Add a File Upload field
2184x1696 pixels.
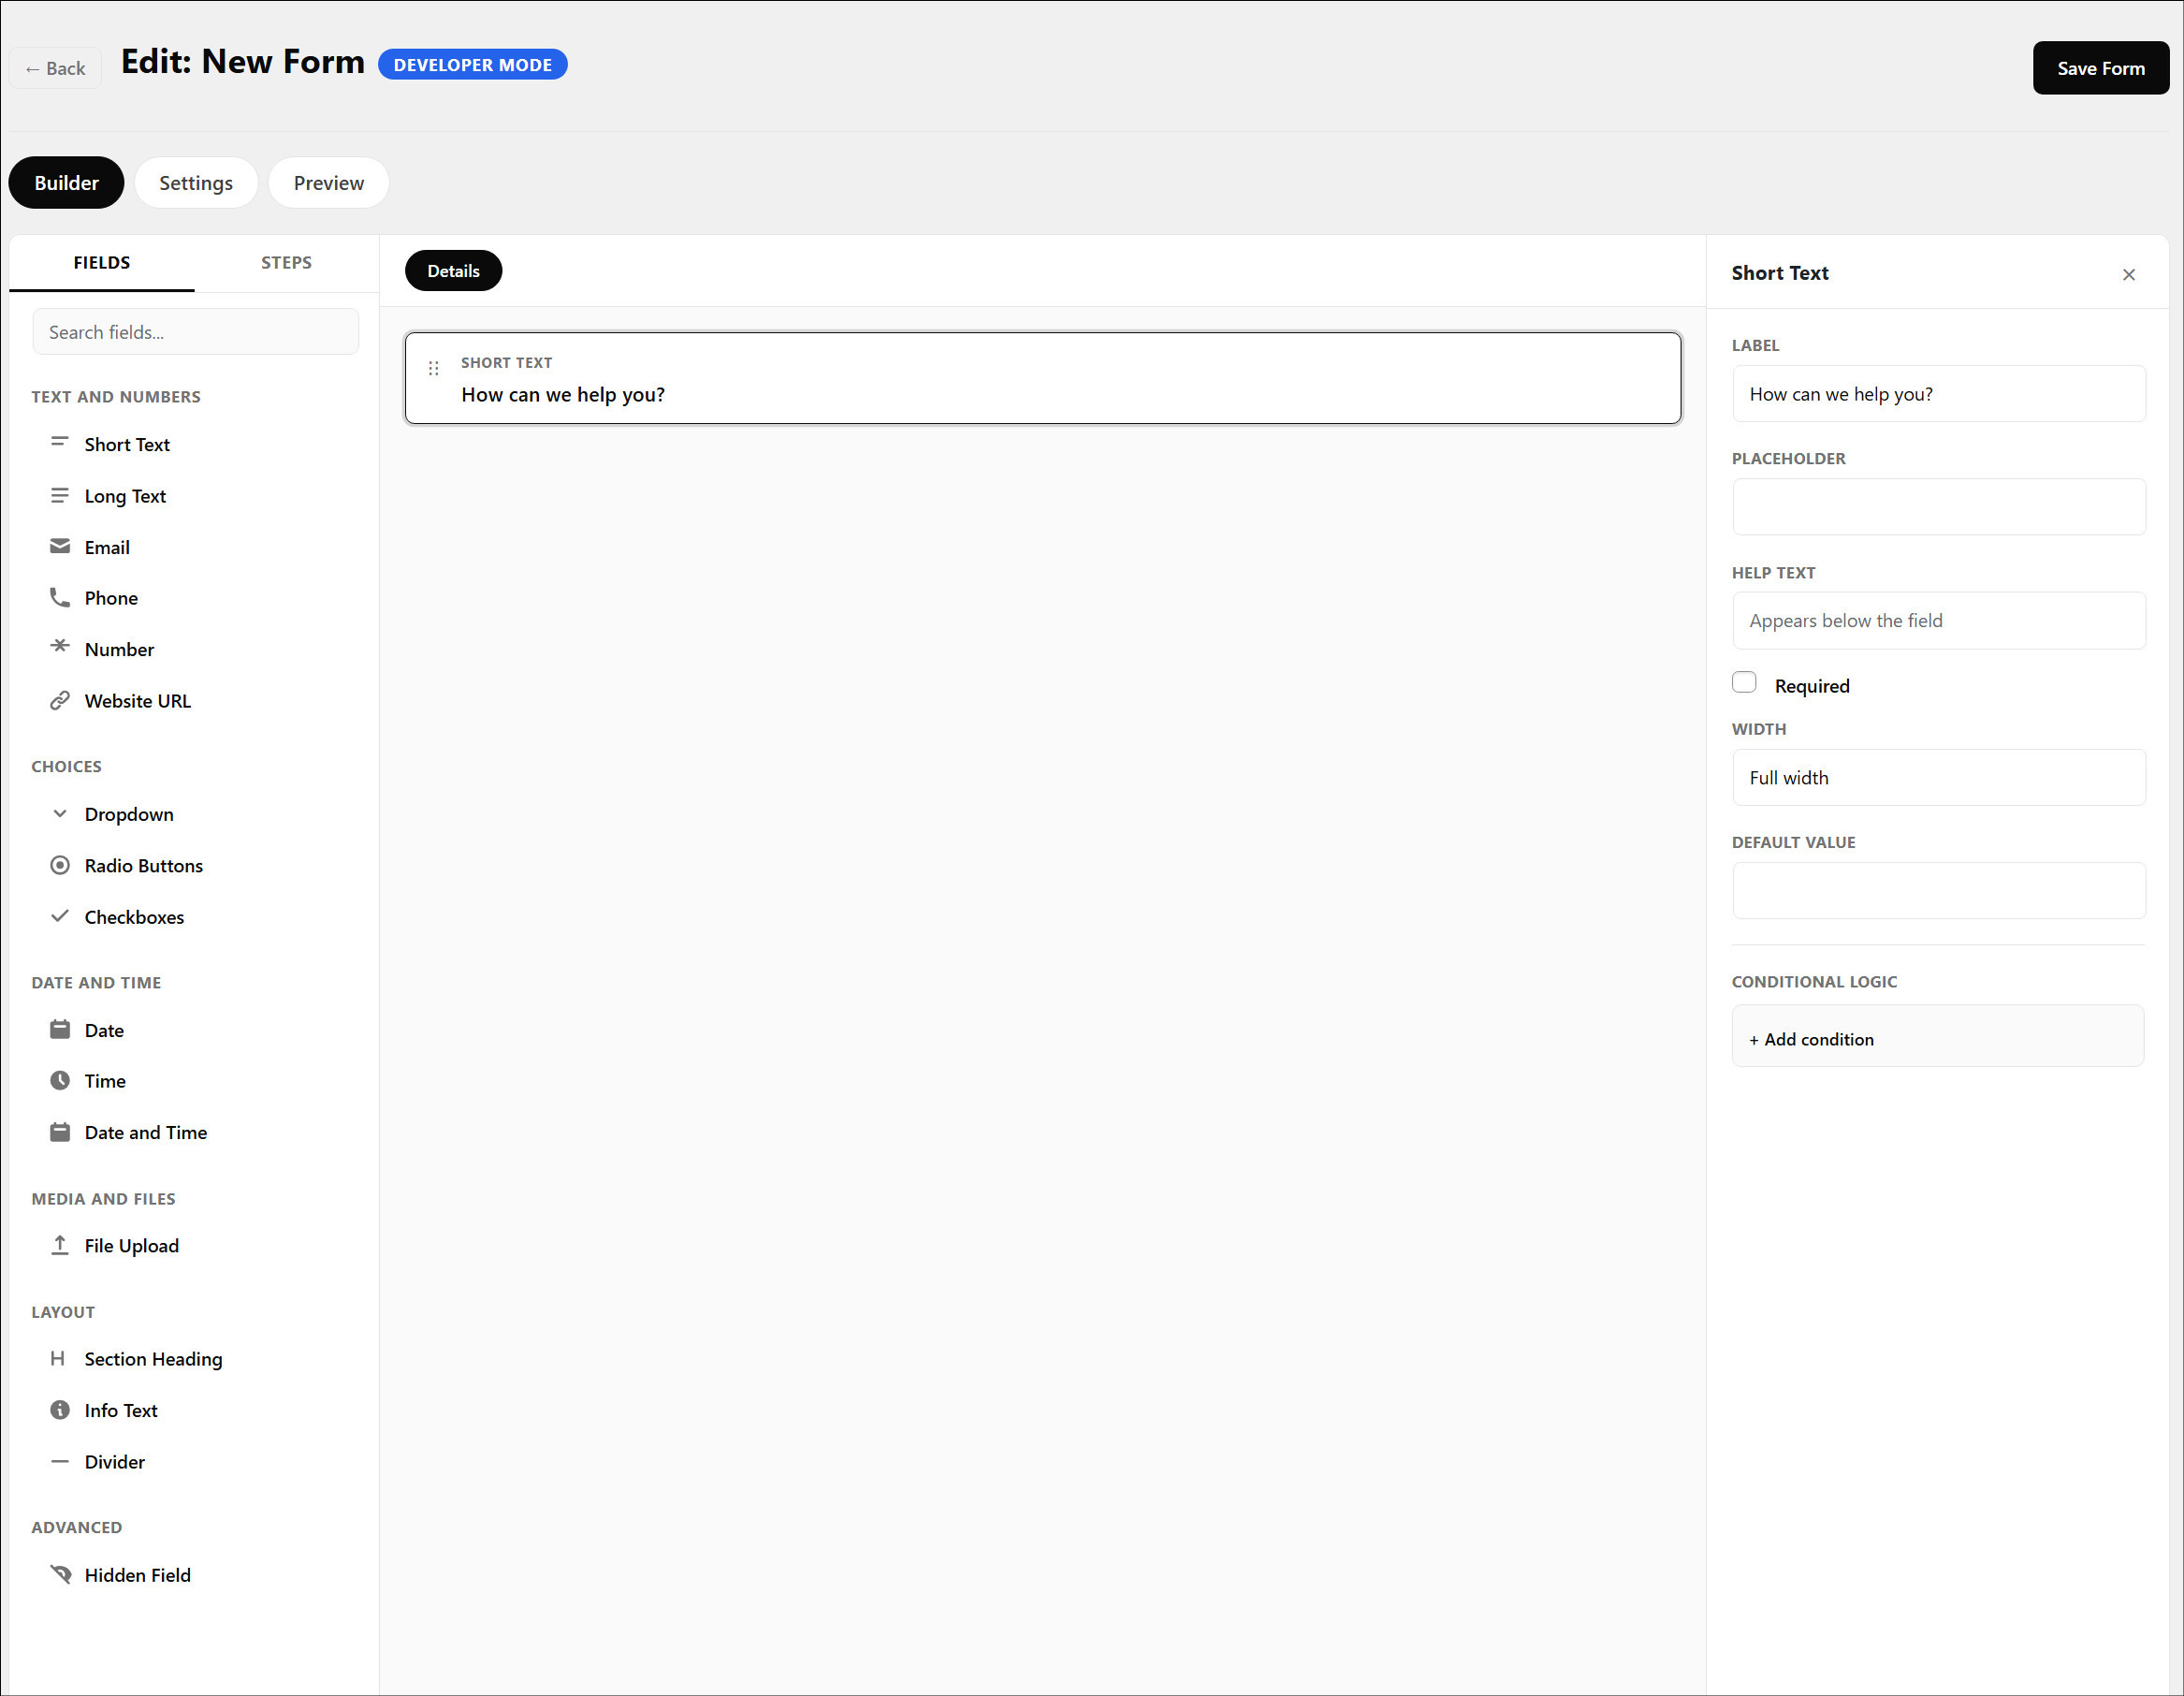(x=131, y=1246)
